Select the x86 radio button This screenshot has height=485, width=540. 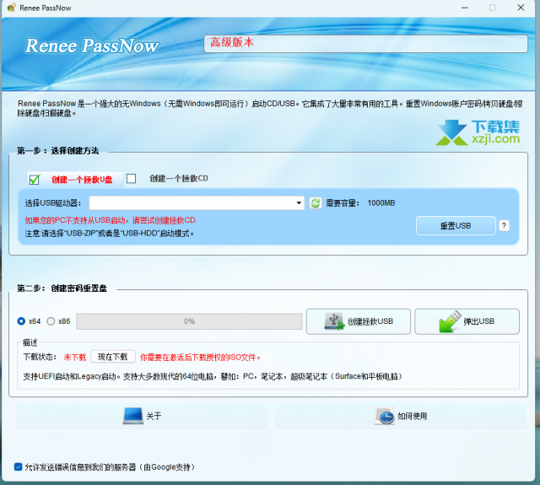click(51, 321)
